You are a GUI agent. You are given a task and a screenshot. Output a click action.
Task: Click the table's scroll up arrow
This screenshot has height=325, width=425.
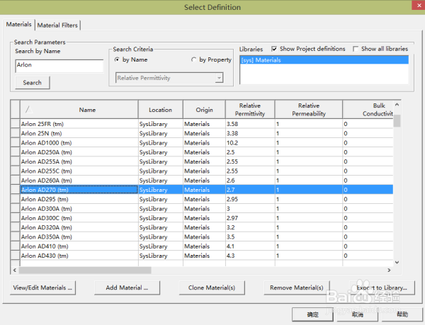pyautogui.click(x=397, y=104)
